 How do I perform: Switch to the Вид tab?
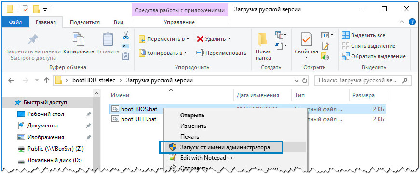(x=119, y=22)
